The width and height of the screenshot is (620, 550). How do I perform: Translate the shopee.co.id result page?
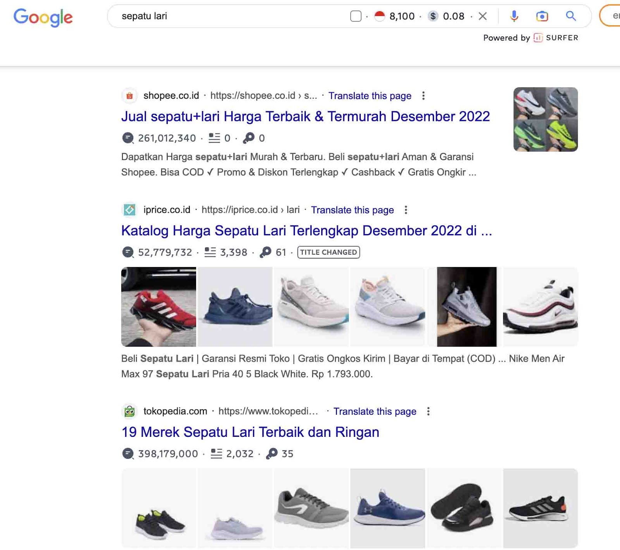pyautogui.click(x=370, y=96)
